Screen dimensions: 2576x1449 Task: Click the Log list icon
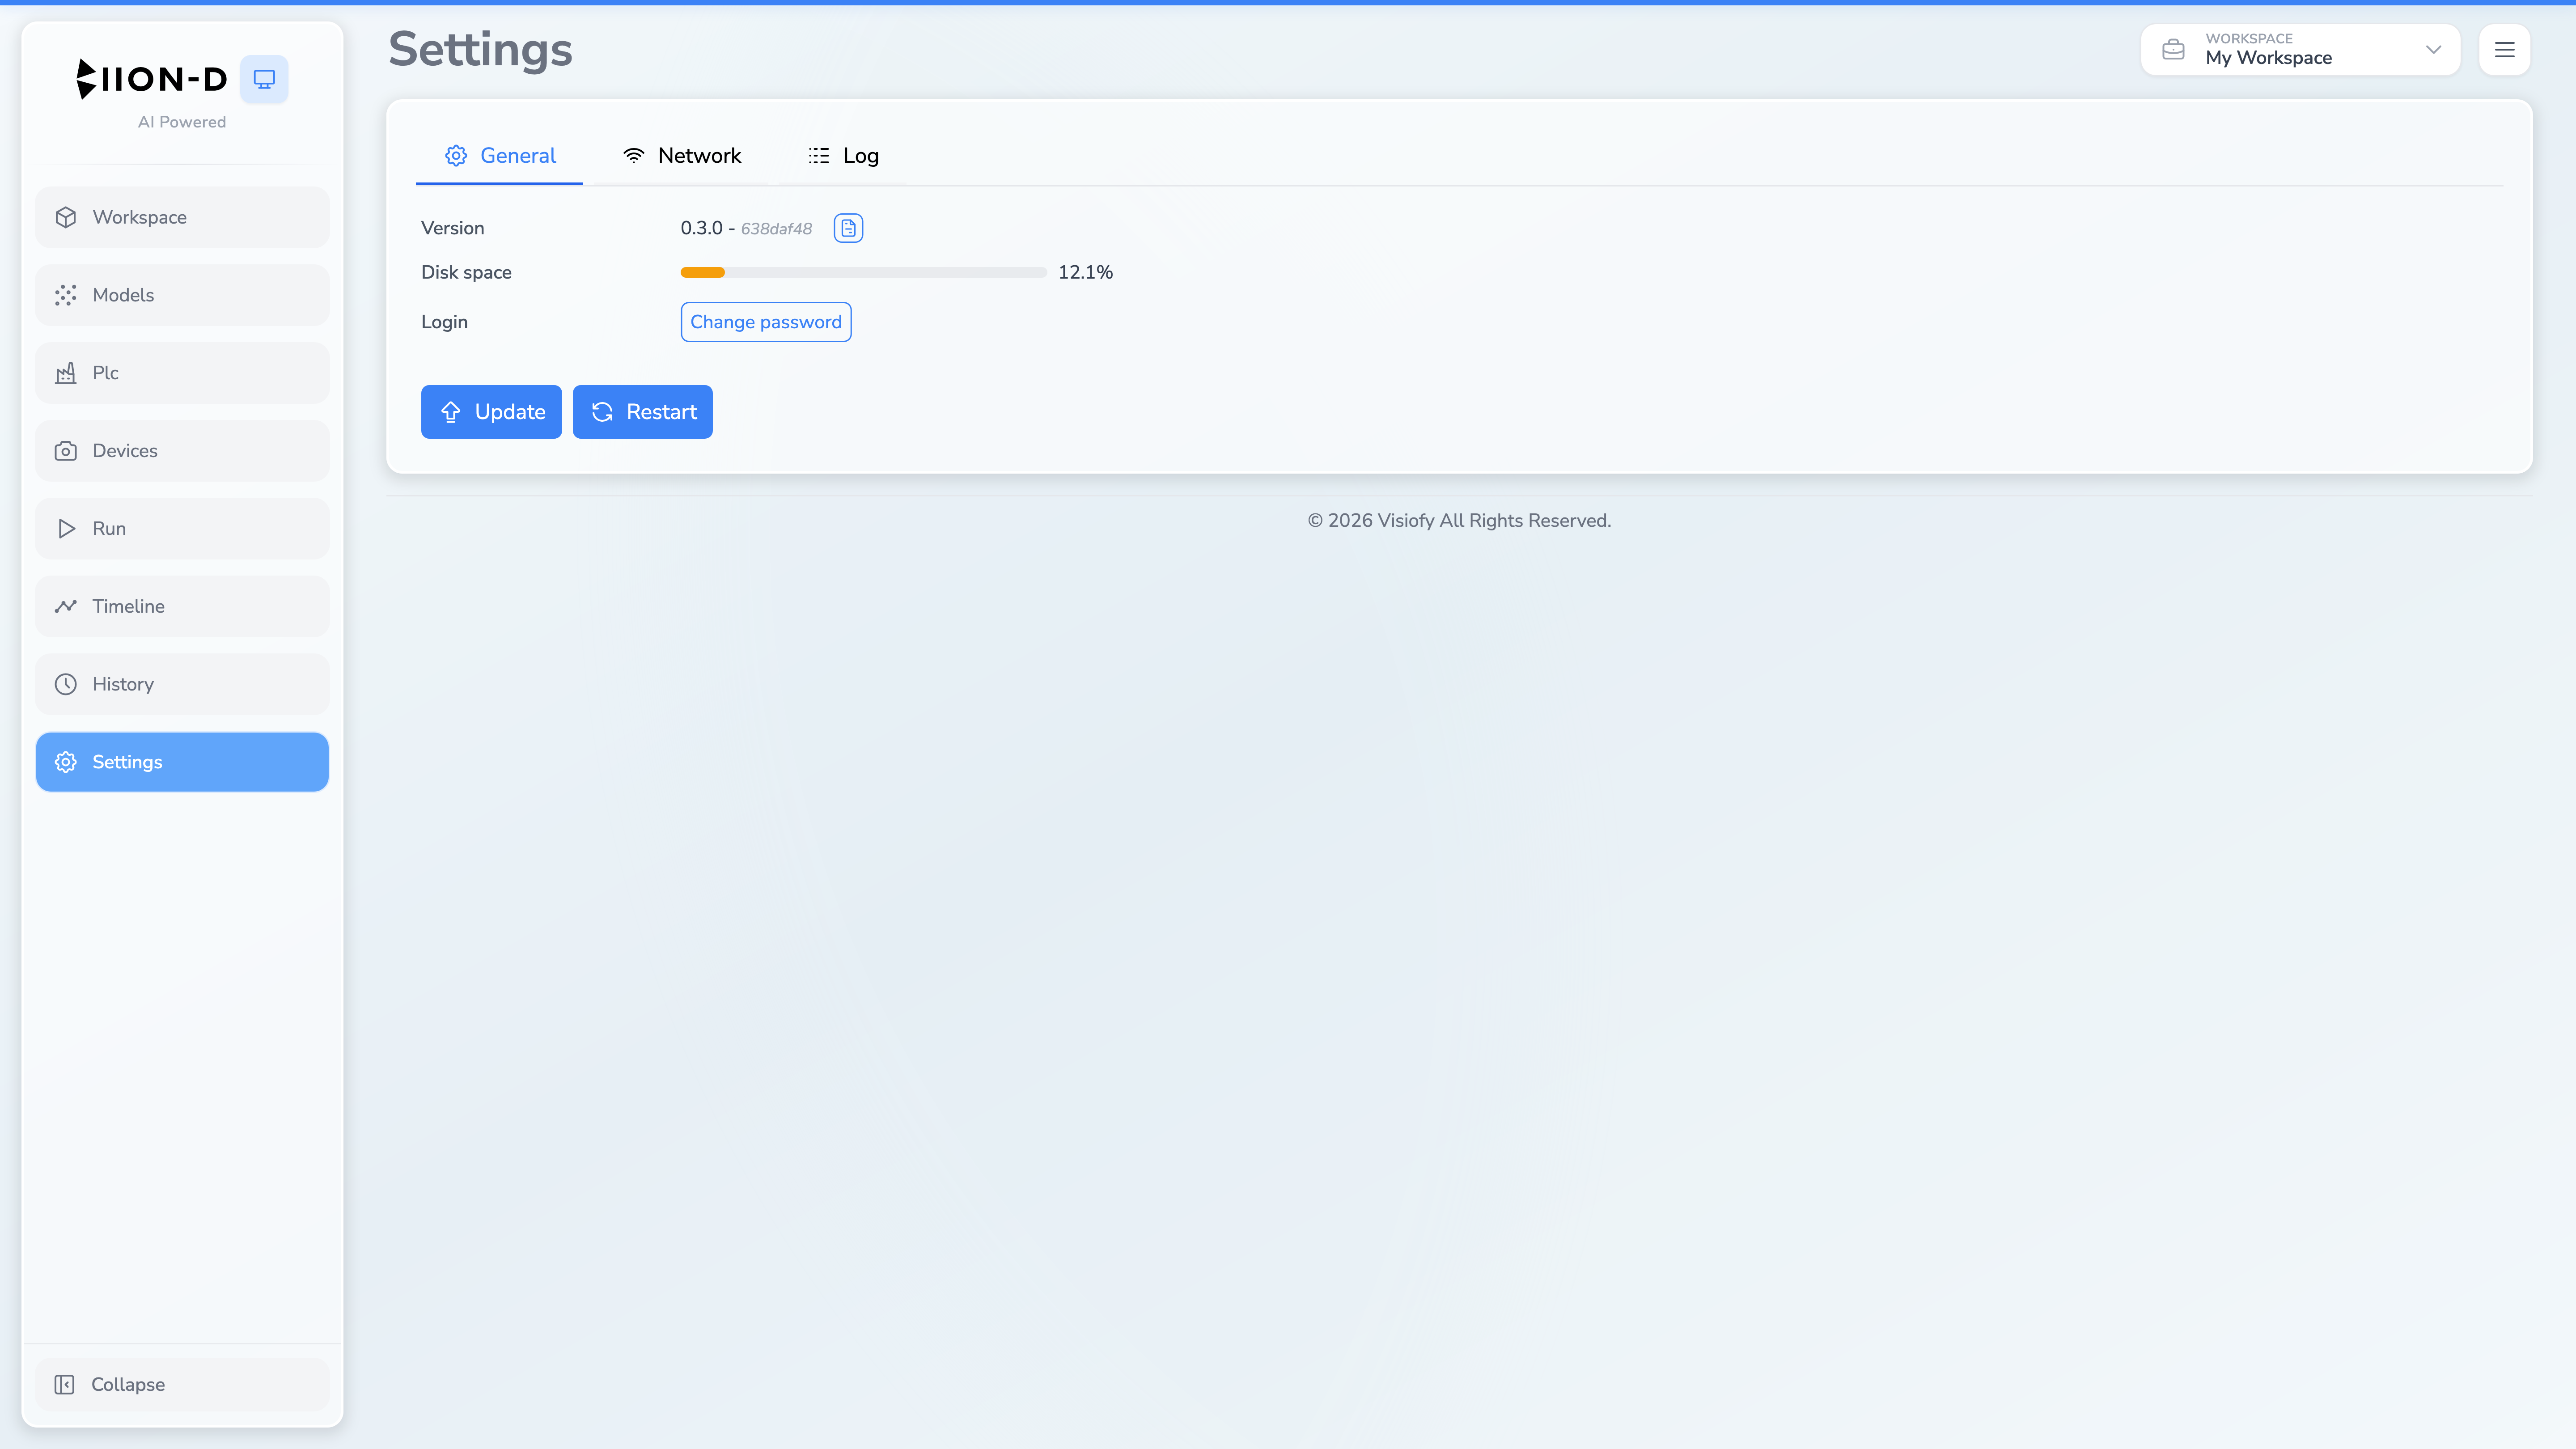click(819, 156)
